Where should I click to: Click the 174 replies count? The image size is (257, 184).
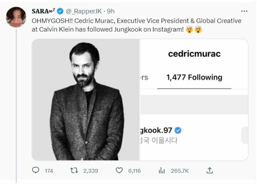[x=49, y=171]
